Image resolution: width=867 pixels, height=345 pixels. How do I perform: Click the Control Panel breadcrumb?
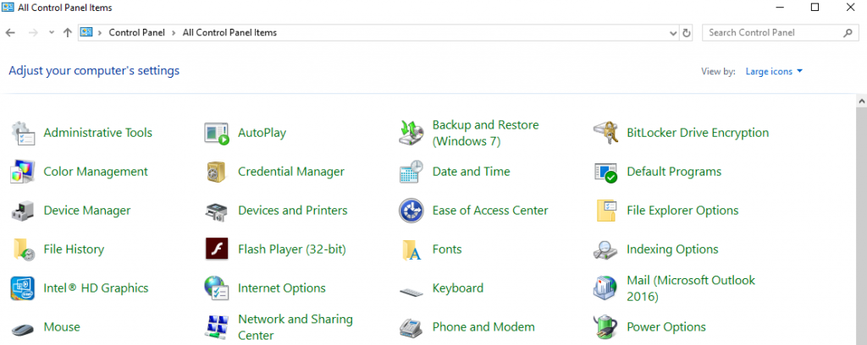pos(136,33)
